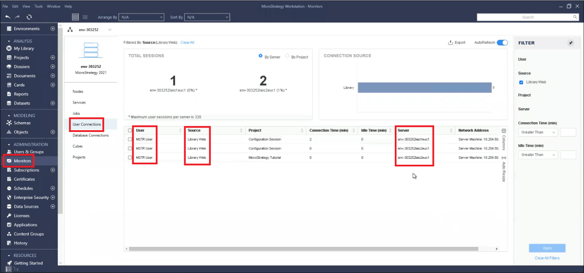Click the Auto Resize icon

pyautogui.click(x=504, y=158)
